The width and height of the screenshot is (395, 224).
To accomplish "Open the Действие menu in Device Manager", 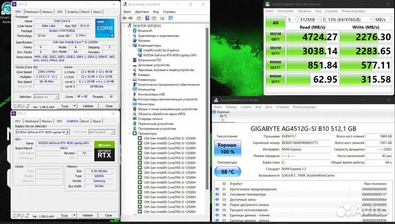I will [142, 12].
